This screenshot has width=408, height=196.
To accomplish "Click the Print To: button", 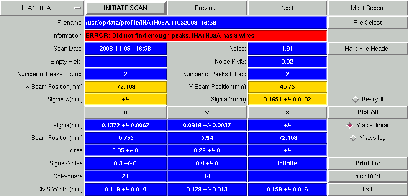I will [368, 163].
